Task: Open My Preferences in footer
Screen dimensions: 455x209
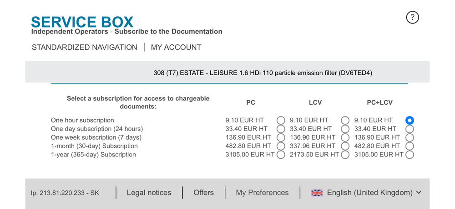Action: point(262,193)
